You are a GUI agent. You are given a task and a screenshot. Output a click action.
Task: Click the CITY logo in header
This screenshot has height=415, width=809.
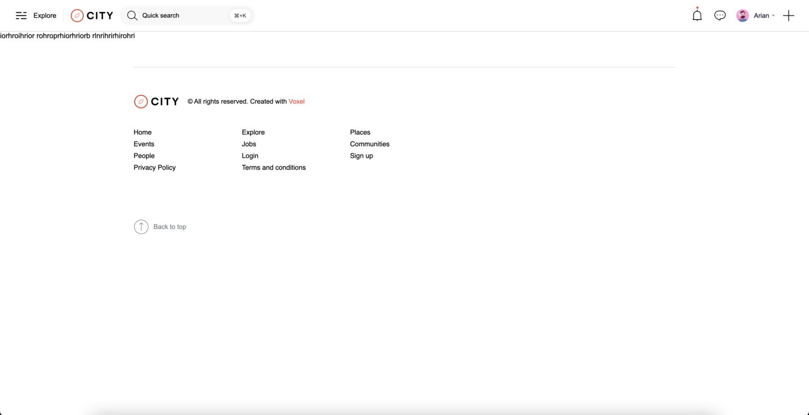92,16
